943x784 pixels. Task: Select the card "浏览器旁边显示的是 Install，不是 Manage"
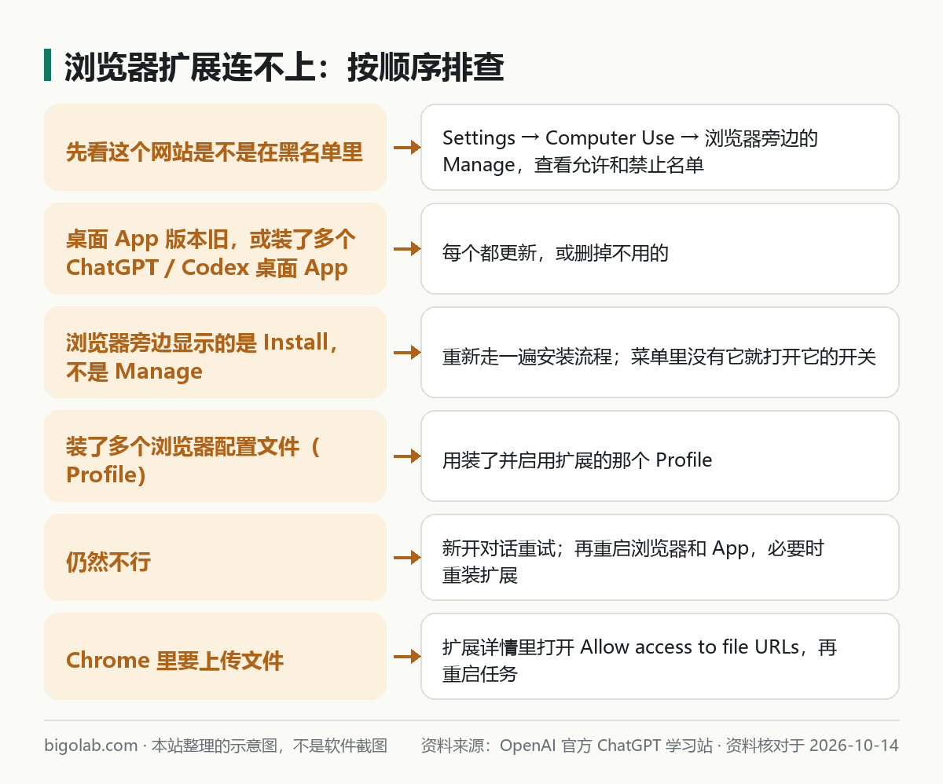click(215, 353)
